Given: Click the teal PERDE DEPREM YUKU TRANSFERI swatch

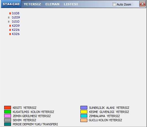Looking at the screenshot, I should coord(7,124).
